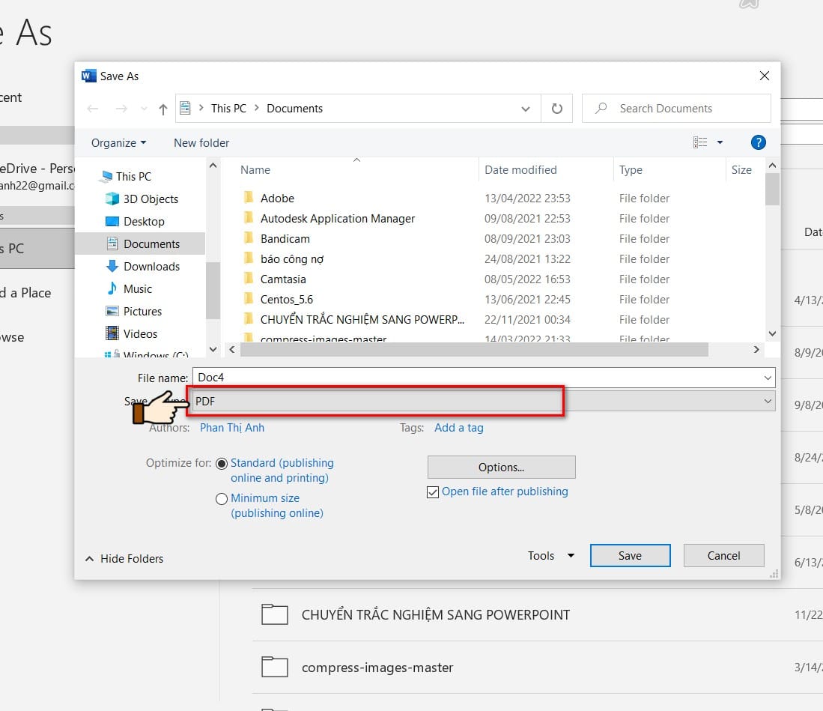Viewport: 823px width, 711px height.
Task: Select Standard publishing online and printing option
Action: point(222,464)
